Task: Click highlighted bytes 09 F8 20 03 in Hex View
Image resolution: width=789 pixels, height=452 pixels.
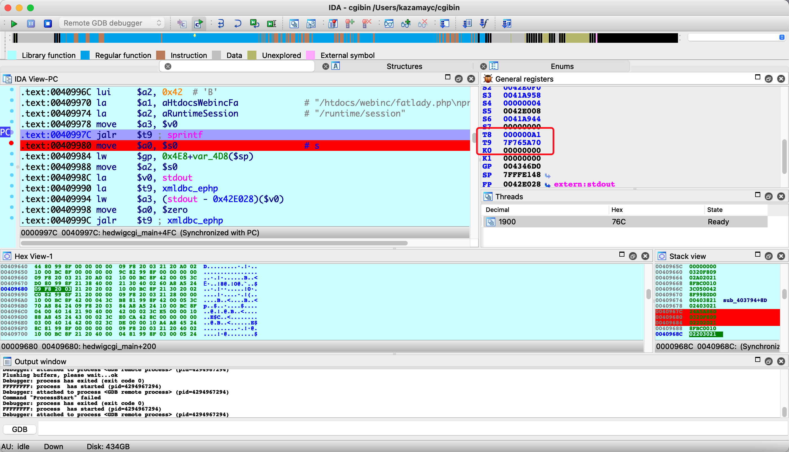Action: [x=52, y=289]
